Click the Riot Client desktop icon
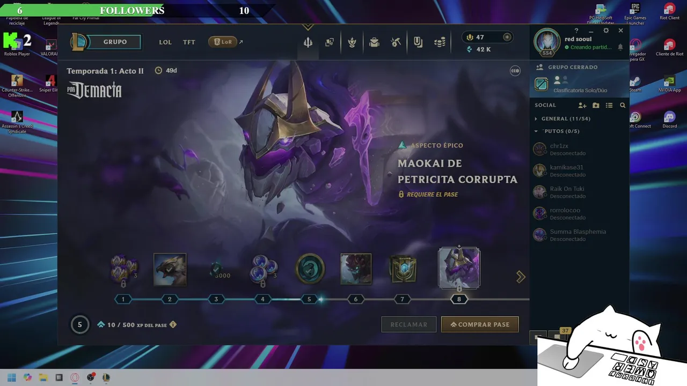This screenshot has height=386, width=687. pos(669,11)
